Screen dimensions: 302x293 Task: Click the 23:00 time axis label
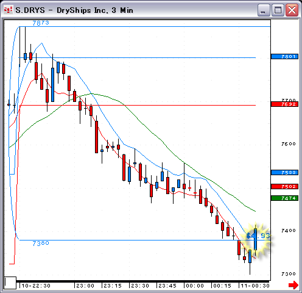tap(85, 286)
